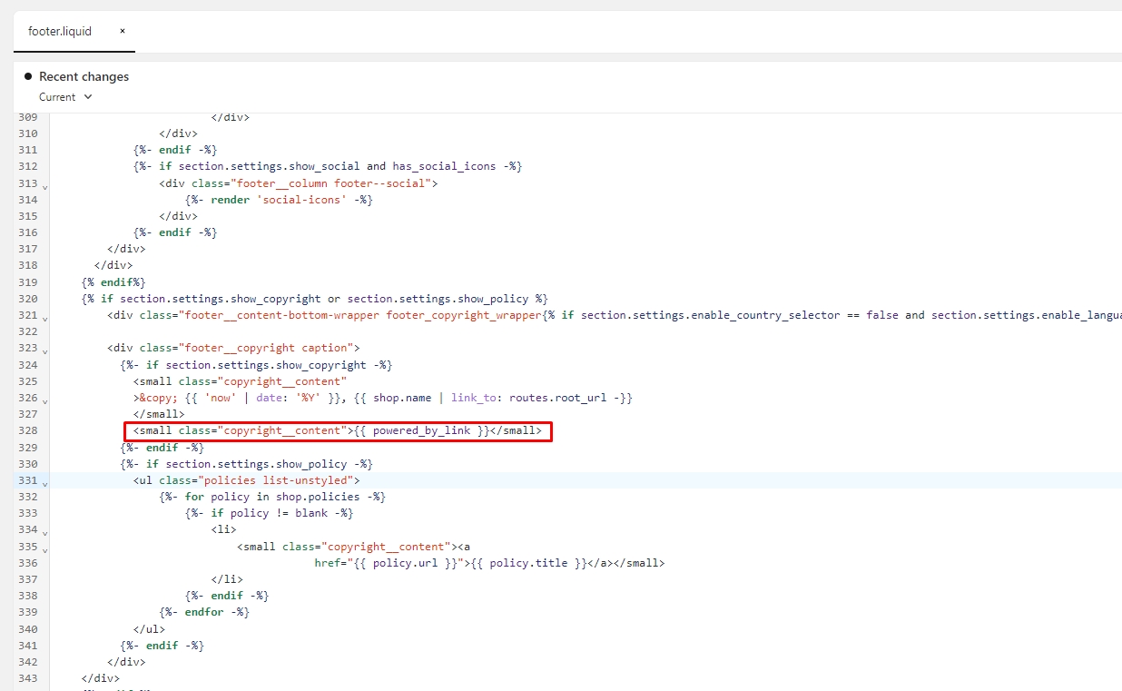Image resolution: width=1122 pixels, height=691 pixels.
Task: Place cursor on the endfor line 339
Action: [204, 612]
